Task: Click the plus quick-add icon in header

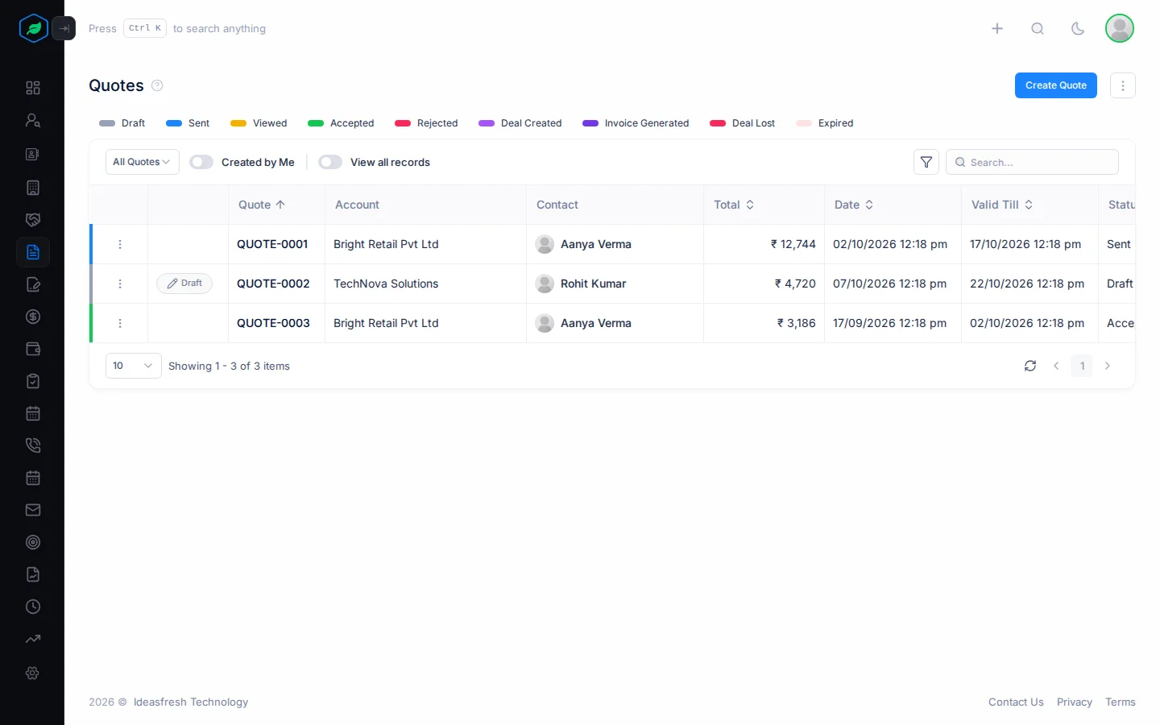Action: click(997, 28)
